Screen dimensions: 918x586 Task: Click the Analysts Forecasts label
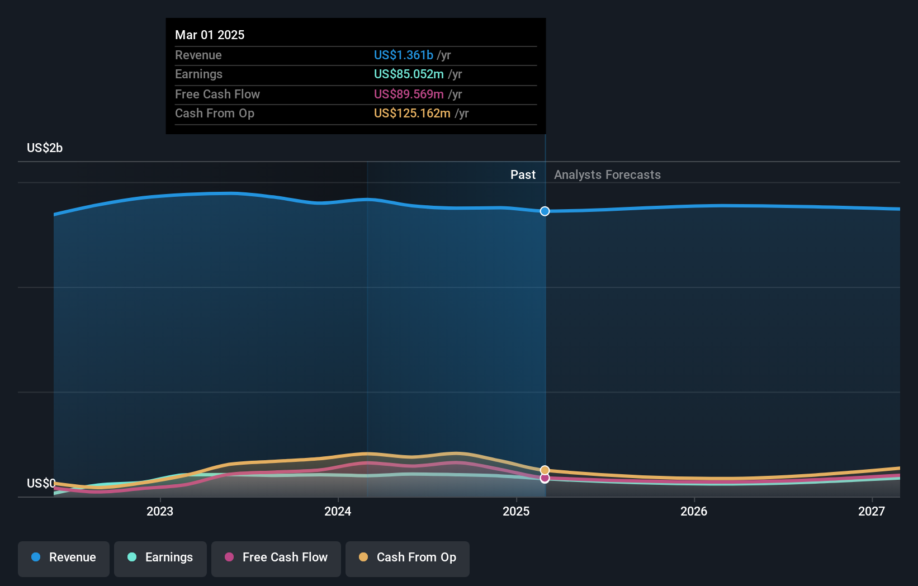[x=607, y=175]
